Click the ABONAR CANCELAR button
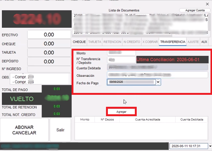Screen dimensions: 212x151 tap(24, 130)
